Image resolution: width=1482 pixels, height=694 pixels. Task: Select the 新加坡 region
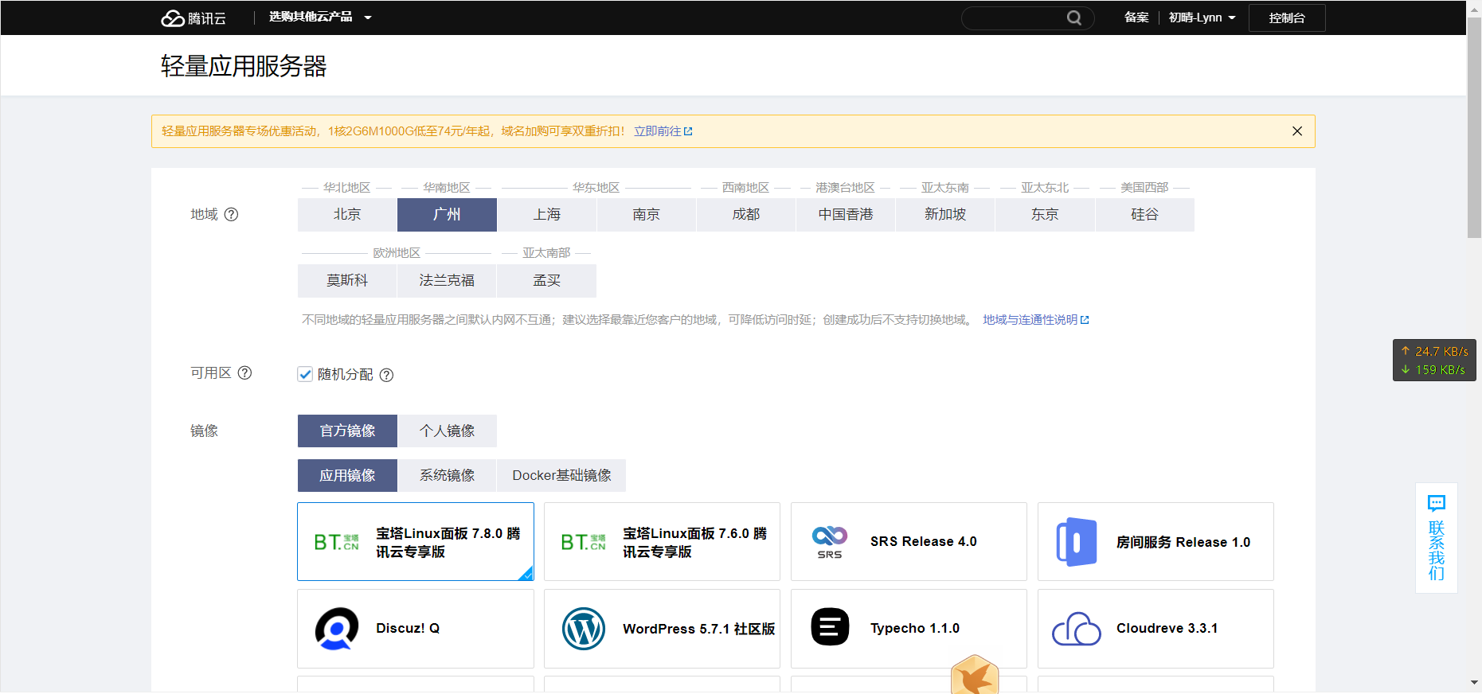pos(945,215)
